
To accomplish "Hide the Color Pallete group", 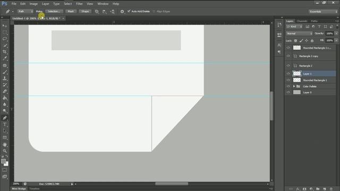I will click(x=288, y=86).
